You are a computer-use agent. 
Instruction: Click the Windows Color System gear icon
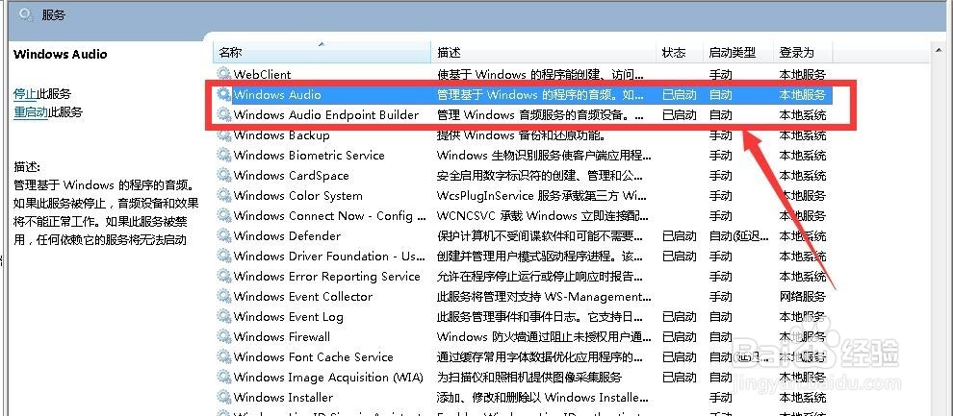[224, 195]
